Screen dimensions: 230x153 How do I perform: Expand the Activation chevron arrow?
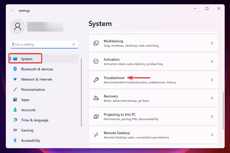pos(212,61)
